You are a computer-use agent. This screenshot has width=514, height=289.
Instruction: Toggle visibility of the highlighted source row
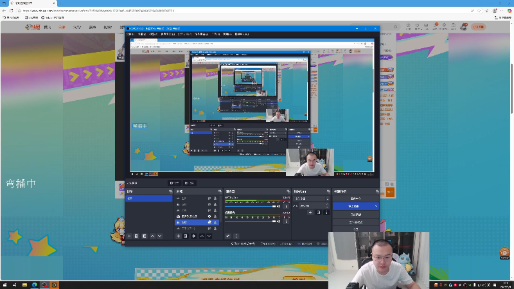point(209,222)
